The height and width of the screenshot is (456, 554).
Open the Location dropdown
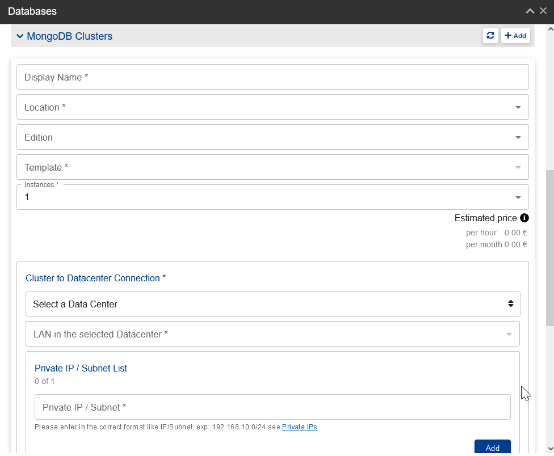pyautogui.click(x=272, y=107)
